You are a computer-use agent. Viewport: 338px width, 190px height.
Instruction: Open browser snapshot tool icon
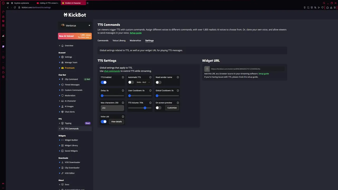(x=308, y=7)
